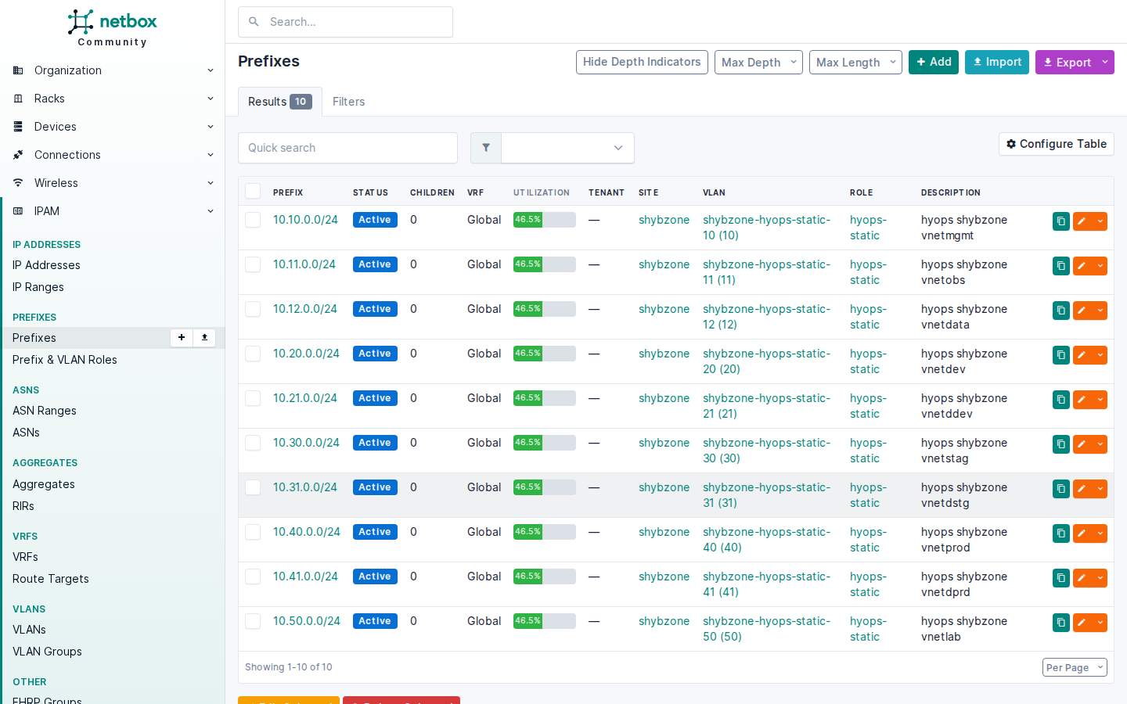Click the magnifier icon in the search bar
1127x704 pixels.
tap(254, 22)
